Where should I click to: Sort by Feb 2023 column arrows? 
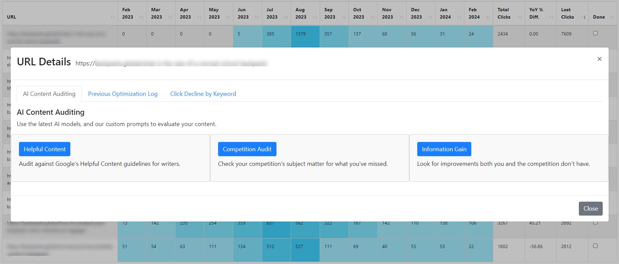tap(142, 17)
